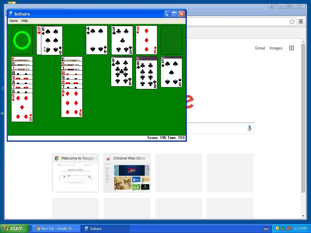Select the red 9 in first column
Screen dimensions: 311x233
[x=22, y=77]
